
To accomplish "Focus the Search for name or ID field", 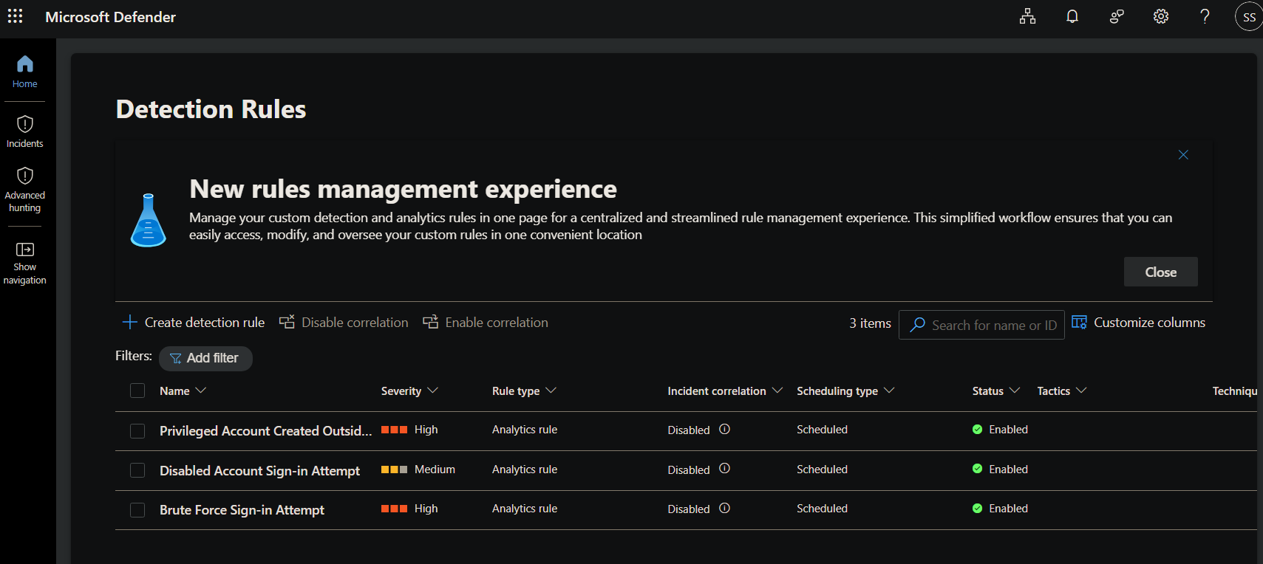I will (981, 325).
